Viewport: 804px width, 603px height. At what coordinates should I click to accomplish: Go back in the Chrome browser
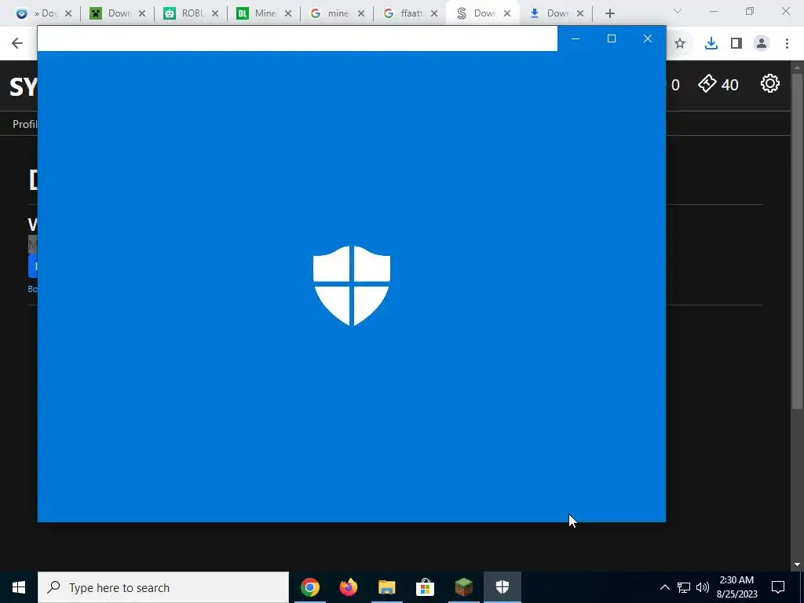tap(17, 43)
